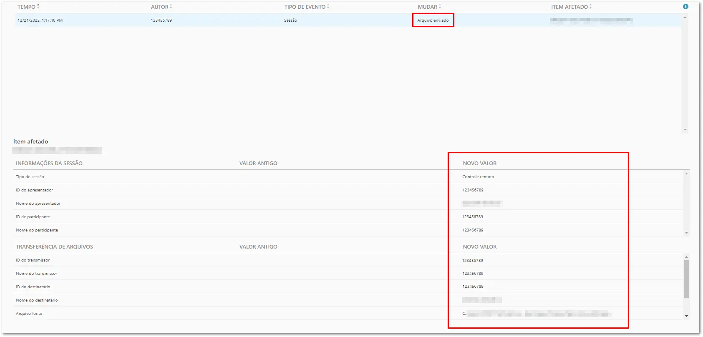Viewport: 703px width, 337px height.
Task: Click the INFORMAÇÕES DA SESSÃO header
Action: click(49, 163)
